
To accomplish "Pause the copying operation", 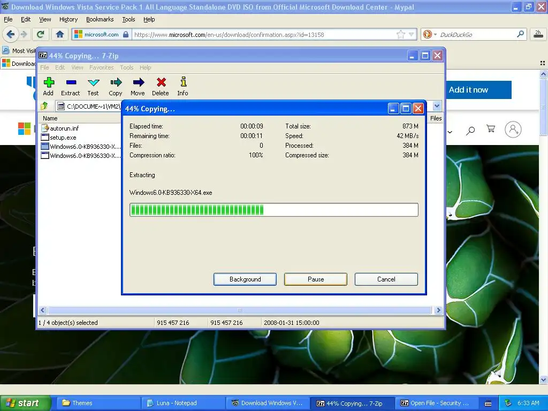I will click(316, 279).
